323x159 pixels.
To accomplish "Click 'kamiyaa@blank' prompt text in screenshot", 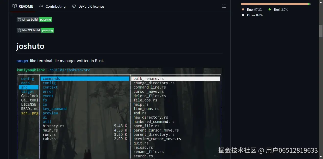I will coord(31,70).
